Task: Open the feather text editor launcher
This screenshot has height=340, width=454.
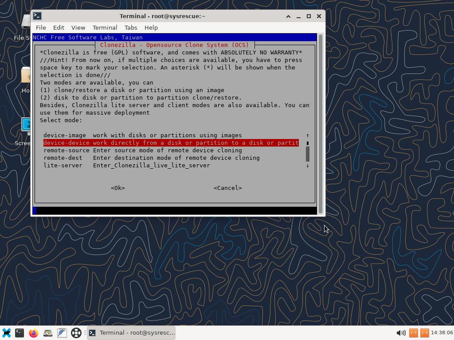Action: 62,332
